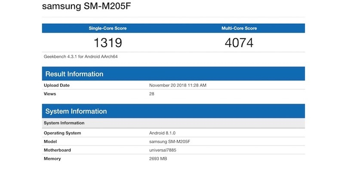Click the Single-Core Score header
Viewport: 344px width, 172px height.
click(107, 28)
